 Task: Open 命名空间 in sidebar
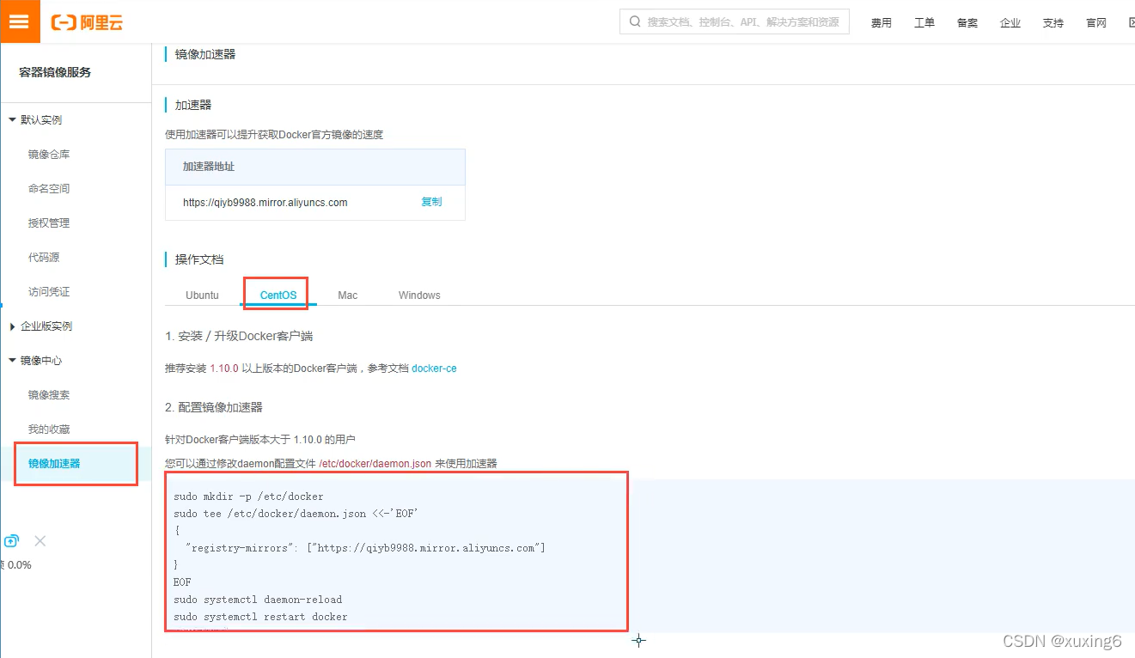49,189
